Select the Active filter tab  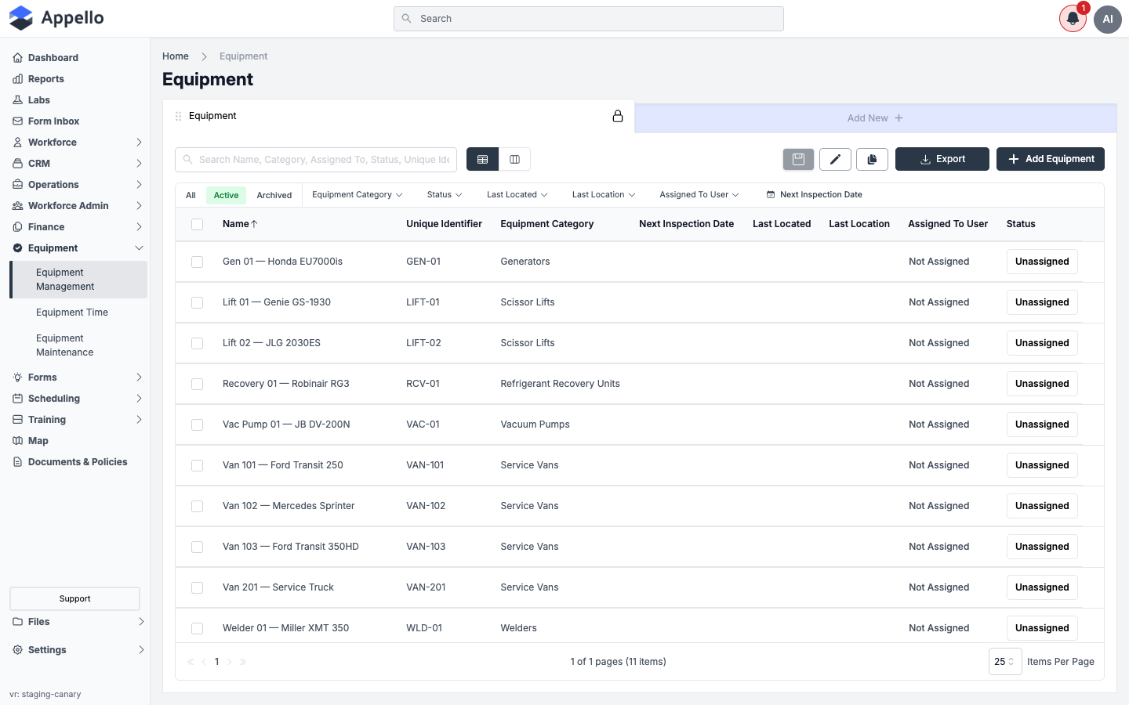(227, 196)
